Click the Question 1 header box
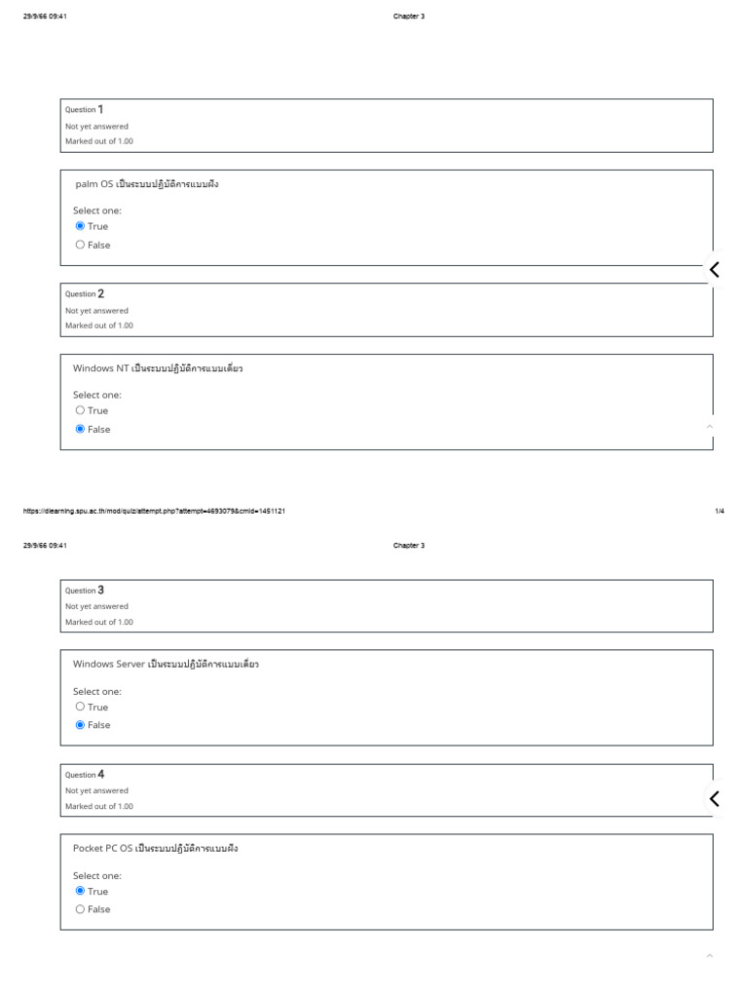Viewport: 748px width, 998px height. (x=386, y=125)
